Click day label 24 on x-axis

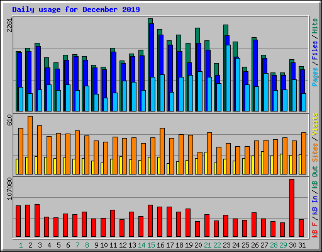(x=236, y=245)
